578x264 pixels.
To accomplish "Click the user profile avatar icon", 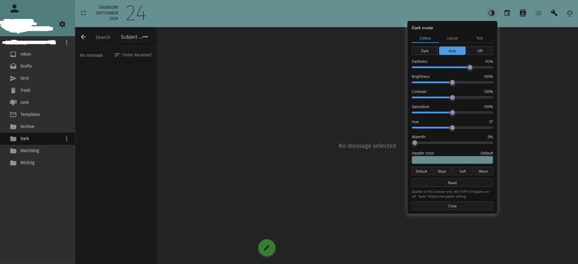I will 14,8.
